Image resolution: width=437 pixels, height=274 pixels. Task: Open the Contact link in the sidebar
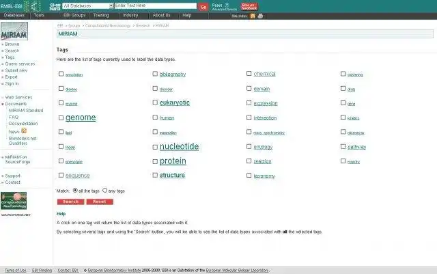[12, 182]
